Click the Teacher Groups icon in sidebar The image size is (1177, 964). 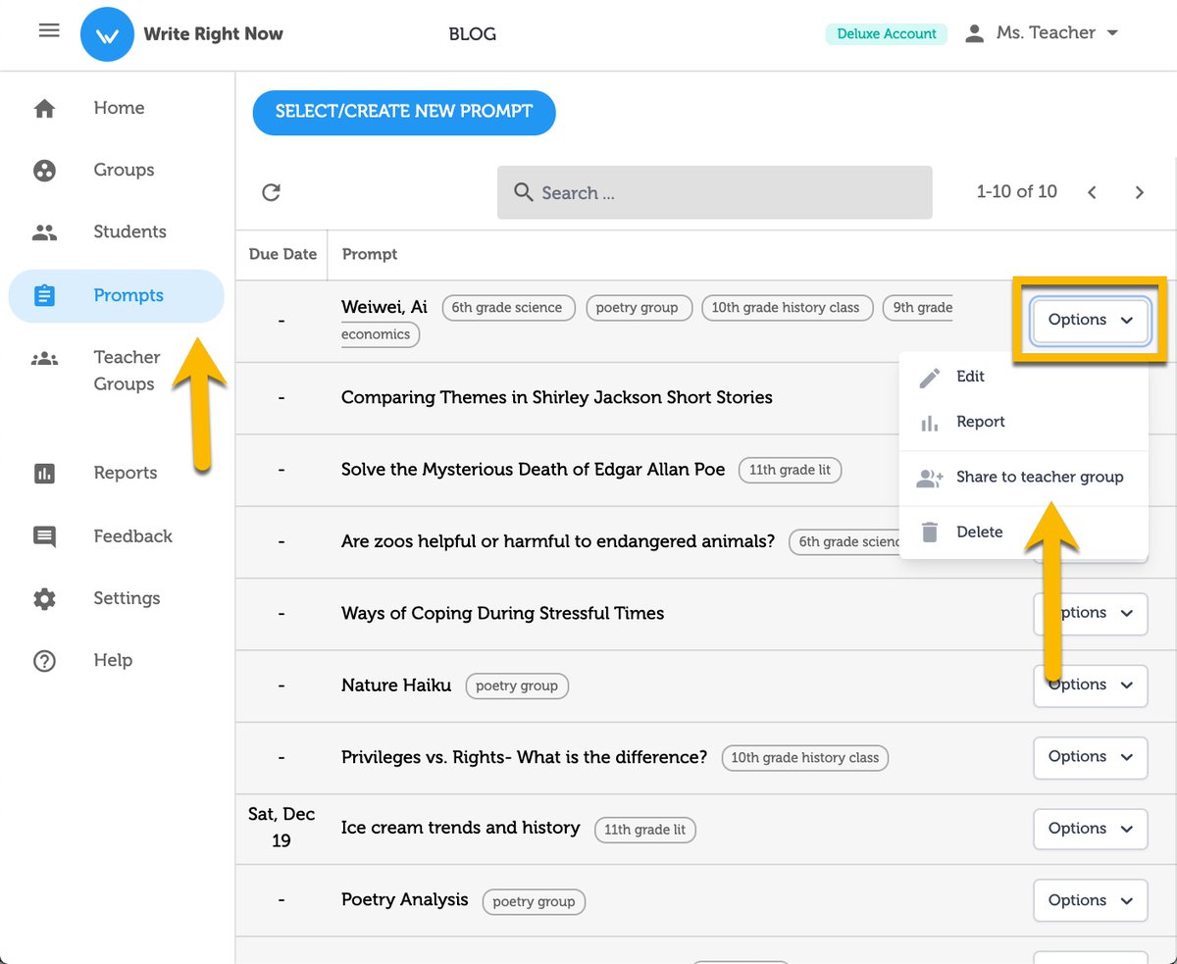tap(44, 358)
